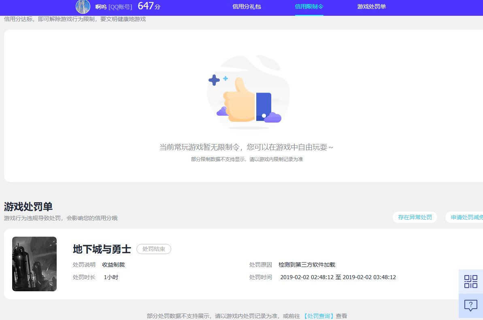483x320 pixels.
Task: Click the 处罚结束 status badge
Action: [x=154, y=249]
